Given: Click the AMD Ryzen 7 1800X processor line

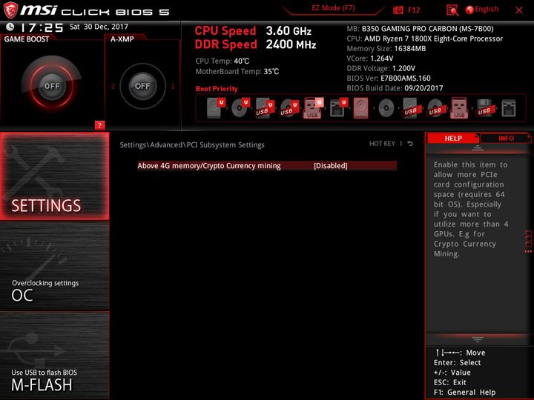Looking at the screenshot, I should point(425,39).
